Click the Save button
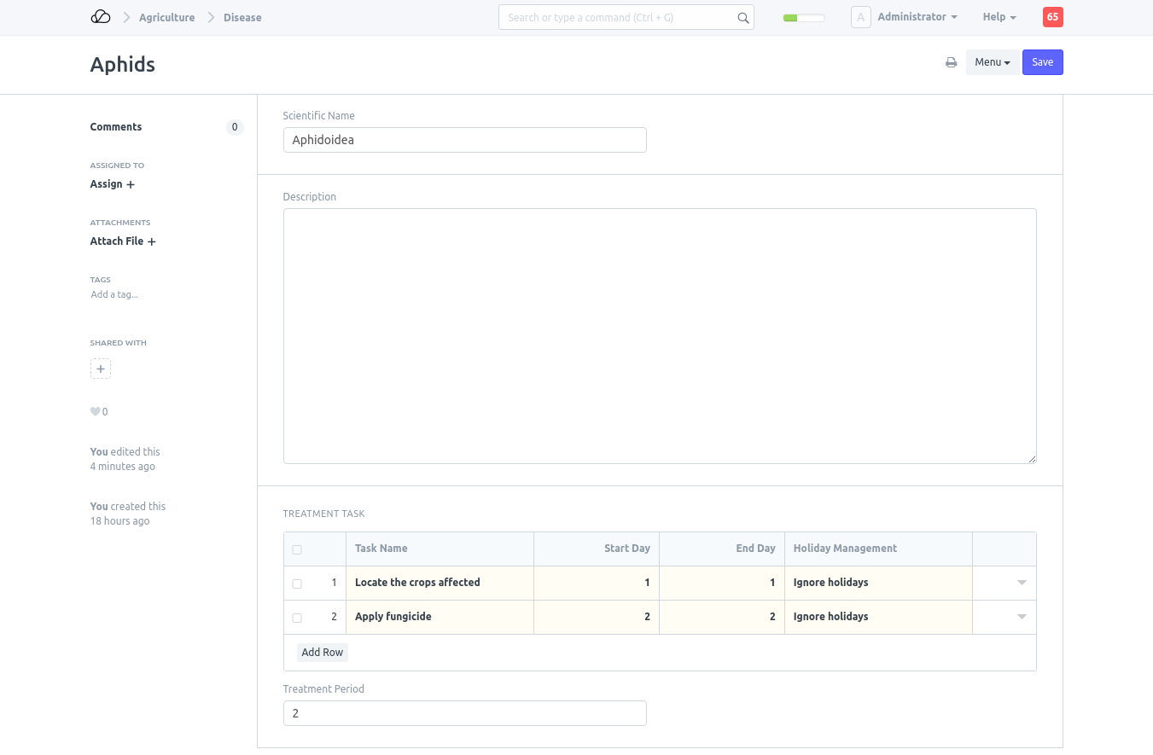The image size is (1153, 755). click(1042, 62)
